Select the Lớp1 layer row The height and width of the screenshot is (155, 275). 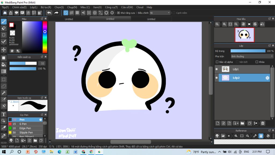tap(242, 69)
